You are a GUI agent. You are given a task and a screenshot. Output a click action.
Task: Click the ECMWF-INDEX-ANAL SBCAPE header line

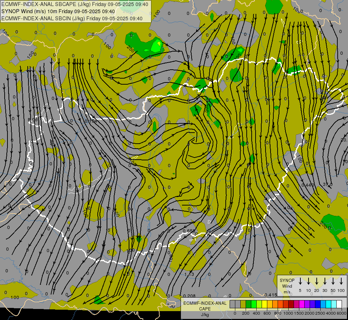75,4
